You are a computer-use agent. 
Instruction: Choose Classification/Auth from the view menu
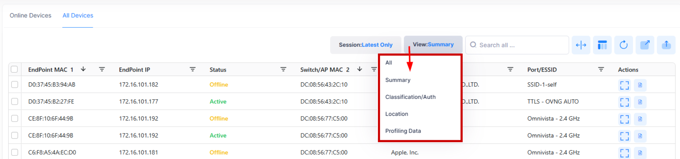coord(410,97)
